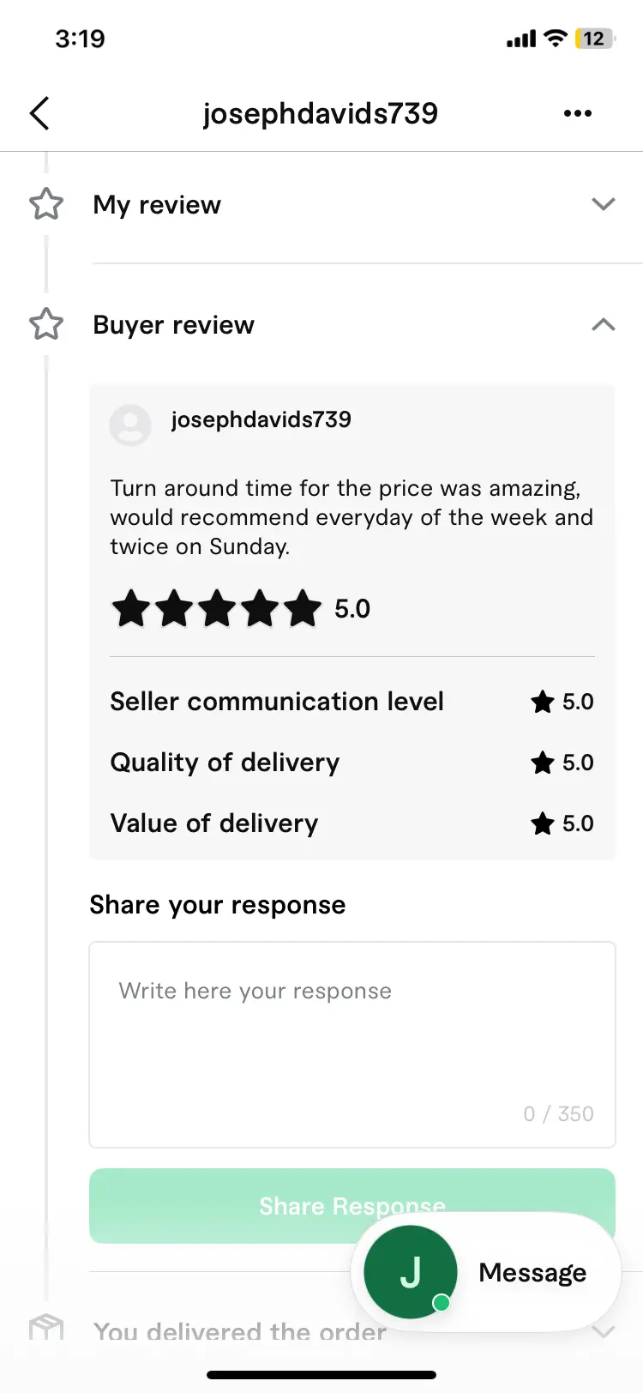
Task: Tap the josephdavids739 reviewer username
Action: coord(261,419)
